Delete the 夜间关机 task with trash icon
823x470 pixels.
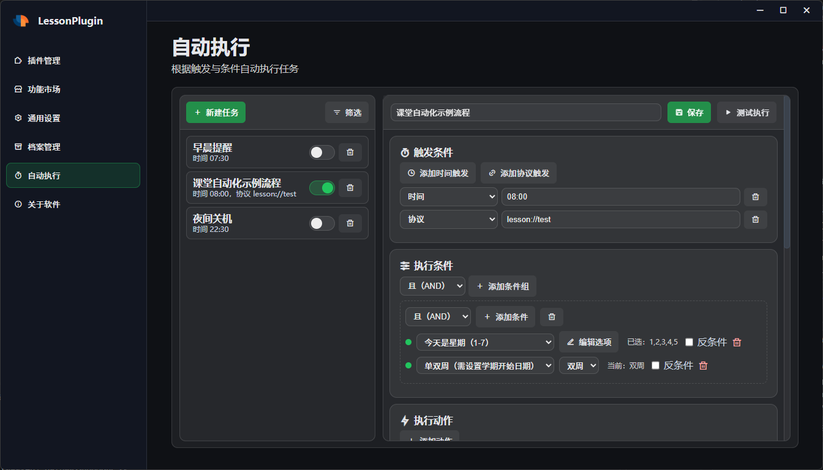350,223
